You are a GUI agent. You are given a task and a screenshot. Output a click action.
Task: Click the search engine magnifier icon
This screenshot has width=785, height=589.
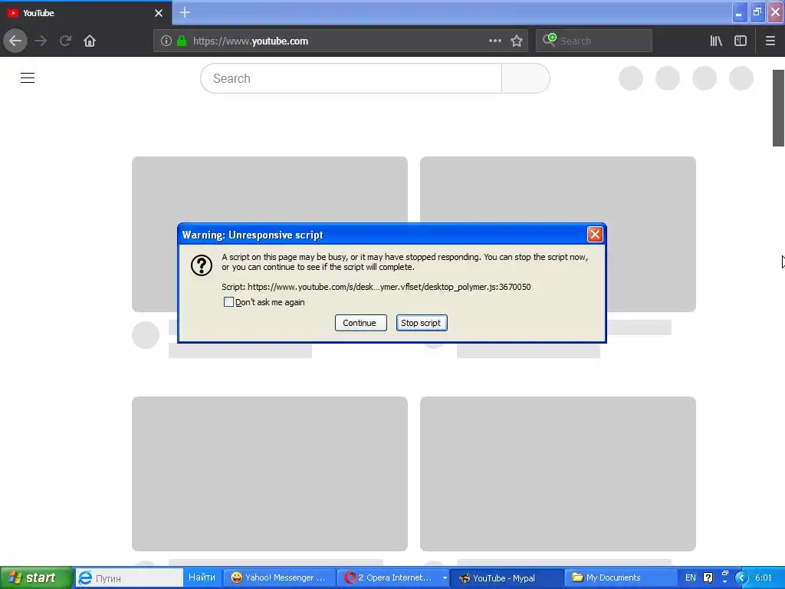[x=549, y=40]
